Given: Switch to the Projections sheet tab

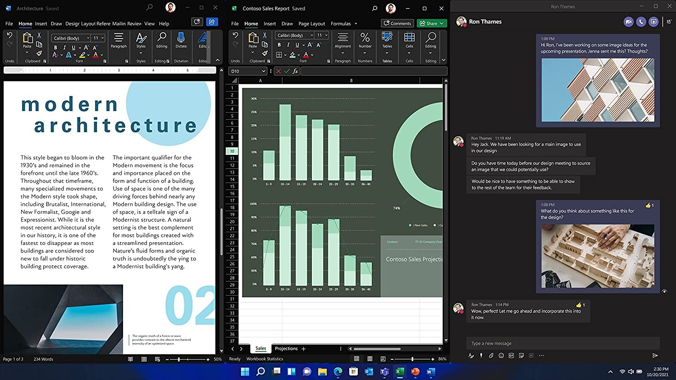Looking at the screenshot, I should tap(287, 348).
